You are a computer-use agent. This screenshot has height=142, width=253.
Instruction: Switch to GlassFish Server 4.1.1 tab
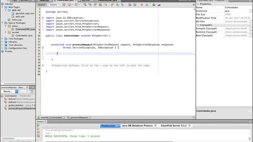point(174,125)
